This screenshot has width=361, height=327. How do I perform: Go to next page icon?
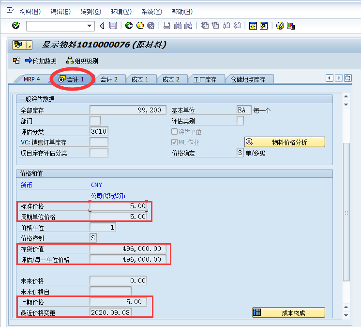[x=226, y=25]
